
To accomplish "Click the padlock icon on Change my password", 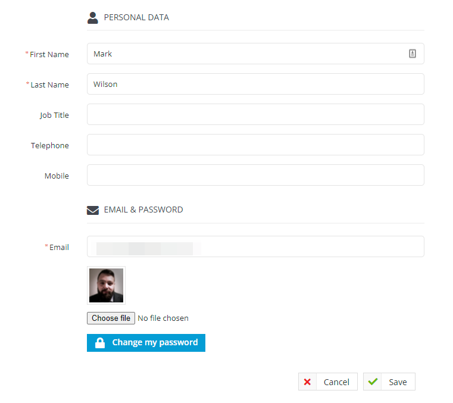I will [100, 343].
